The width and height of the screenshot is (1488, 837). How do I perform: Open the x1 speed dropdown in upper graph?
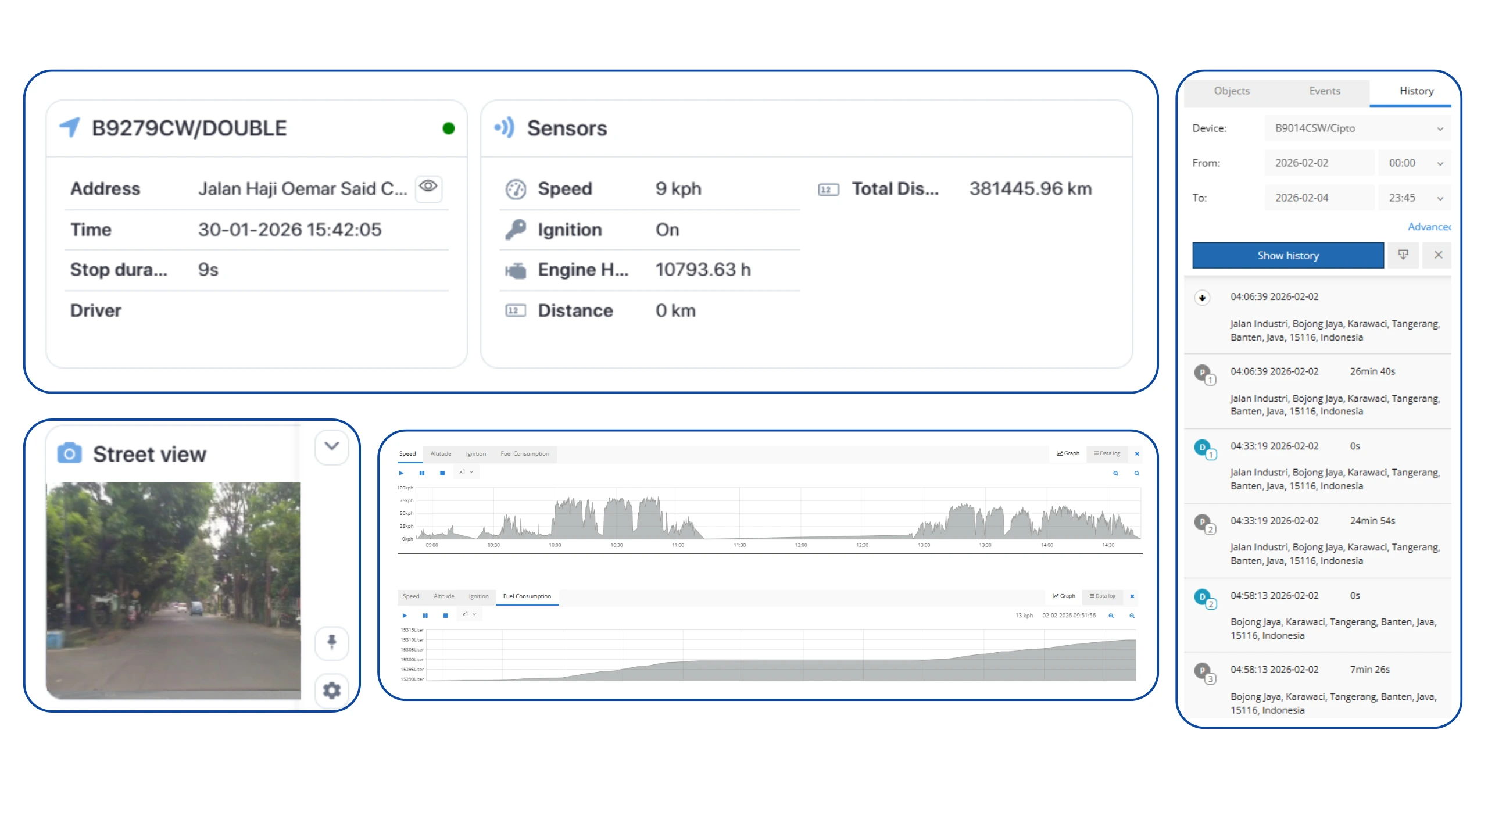pyautogui.click(x=466, y=472)
